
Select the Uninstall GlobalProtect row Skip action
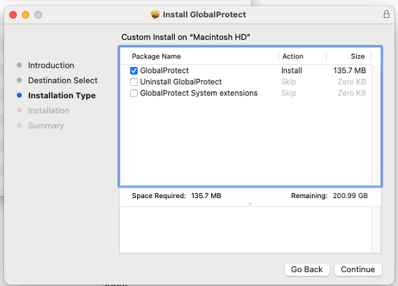pos(289,82)
